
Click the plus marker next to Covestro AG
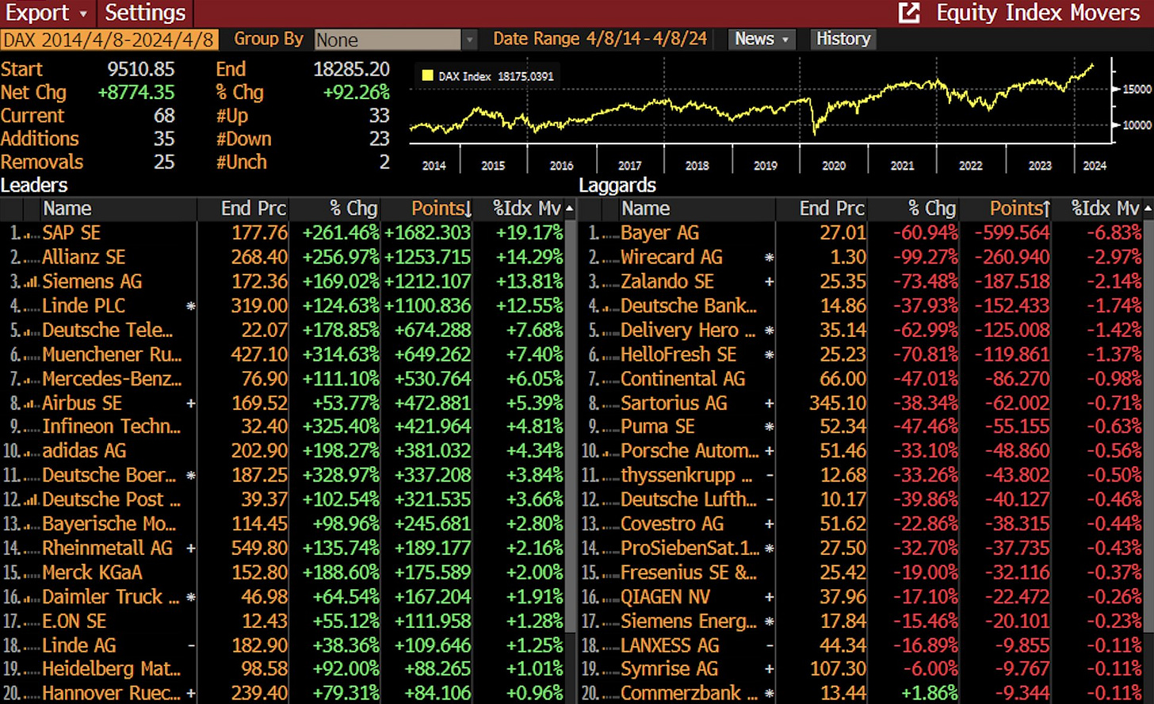[769, 525]
